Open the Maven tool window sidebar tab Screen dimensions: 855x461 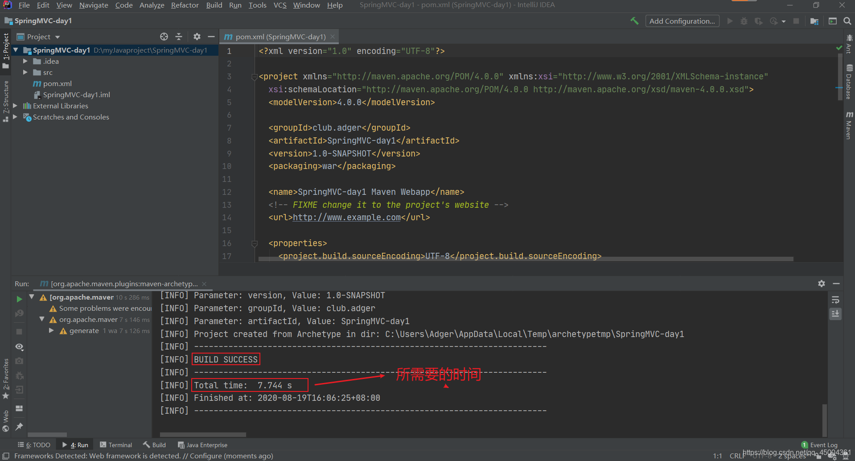849,125
